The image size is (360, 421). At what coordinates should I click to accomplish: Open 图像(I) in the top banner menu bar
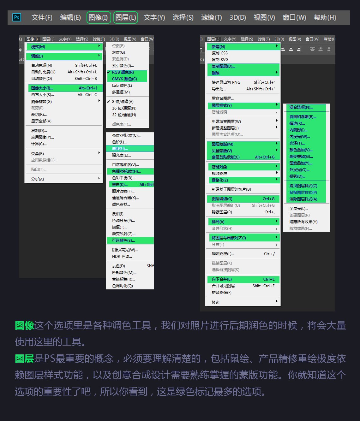point(99,17)
